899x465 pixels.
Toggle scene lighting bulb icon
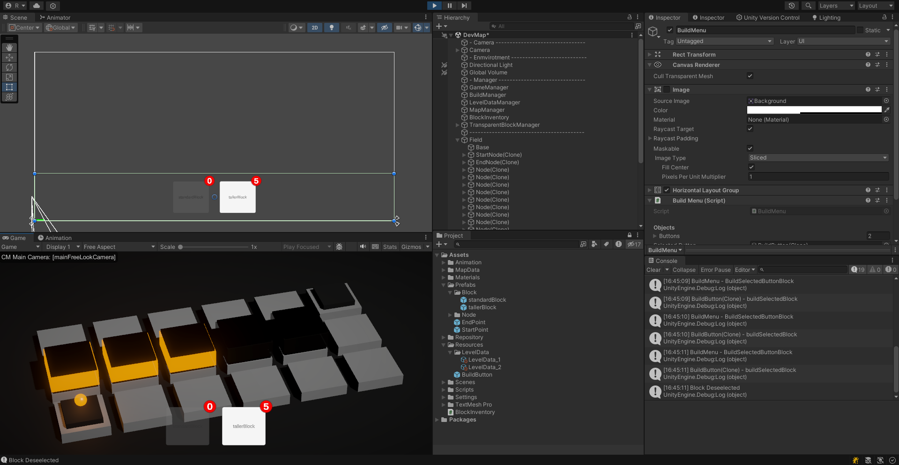[x=332, y=28]
